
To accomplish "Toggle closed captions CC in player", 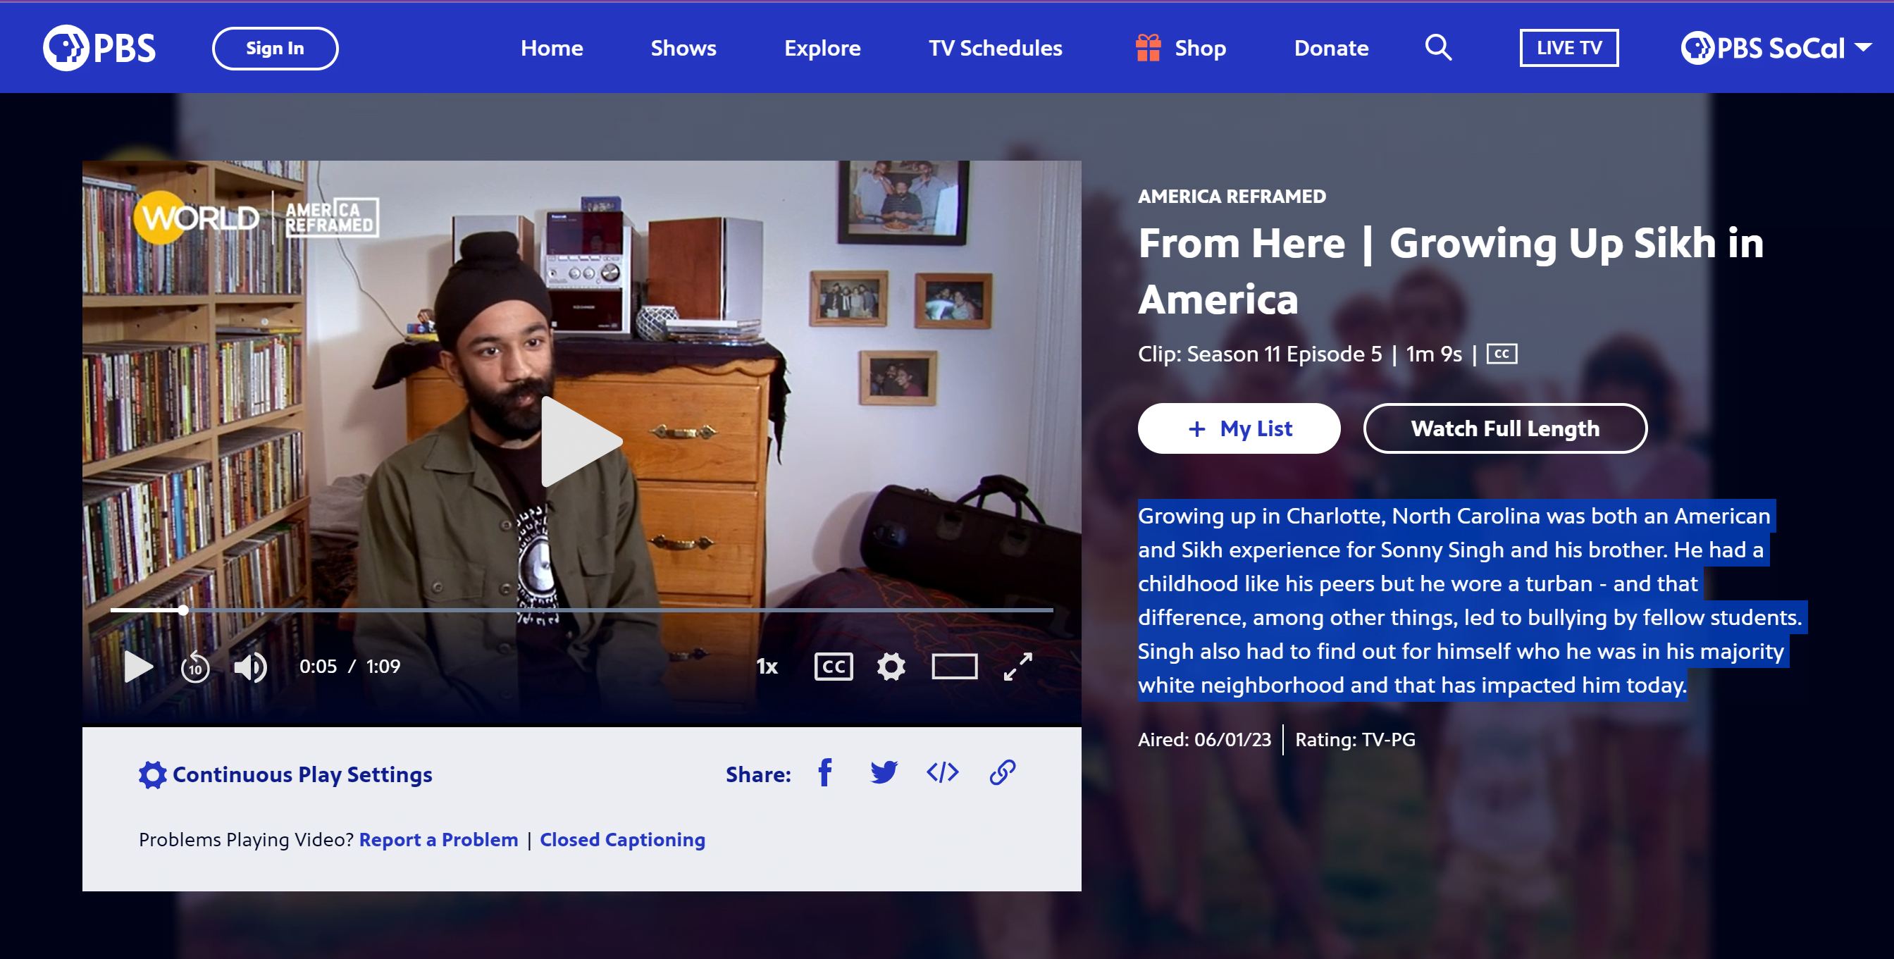I will [834, 667].
